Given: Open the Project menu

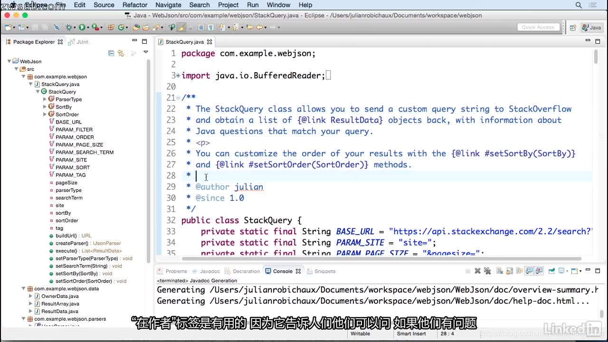Looking at the screenshot, I should 228,5.
